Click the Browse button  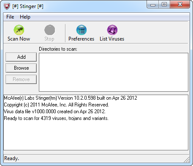(x=21, y=68)
